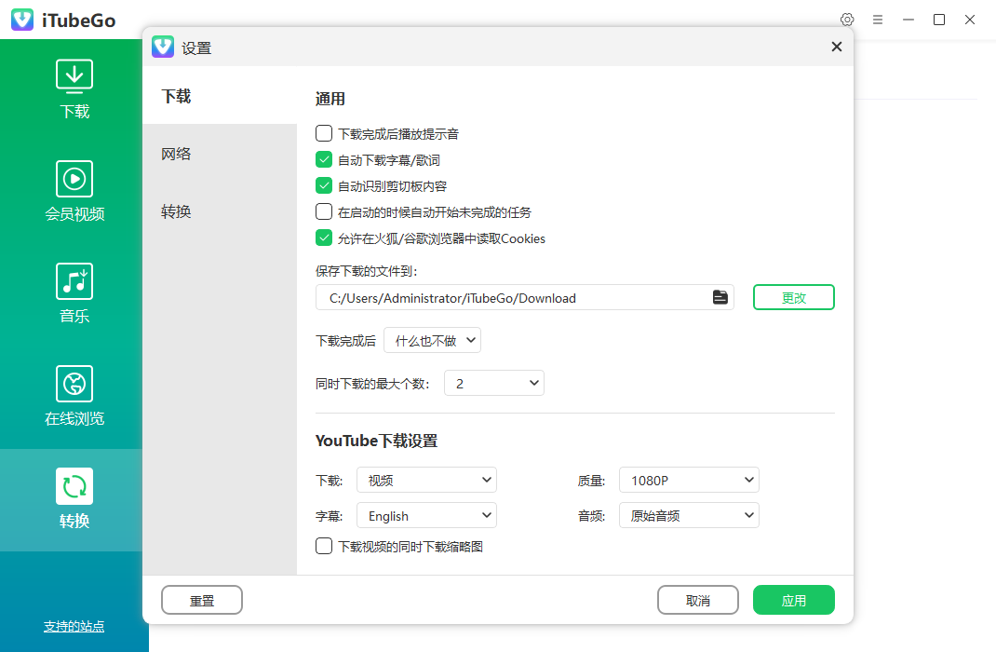Uncheck 允许在火狐/谷歌浏览器中读取Cookies
This screenshot has width=996, height=652.
coord(323,238)
